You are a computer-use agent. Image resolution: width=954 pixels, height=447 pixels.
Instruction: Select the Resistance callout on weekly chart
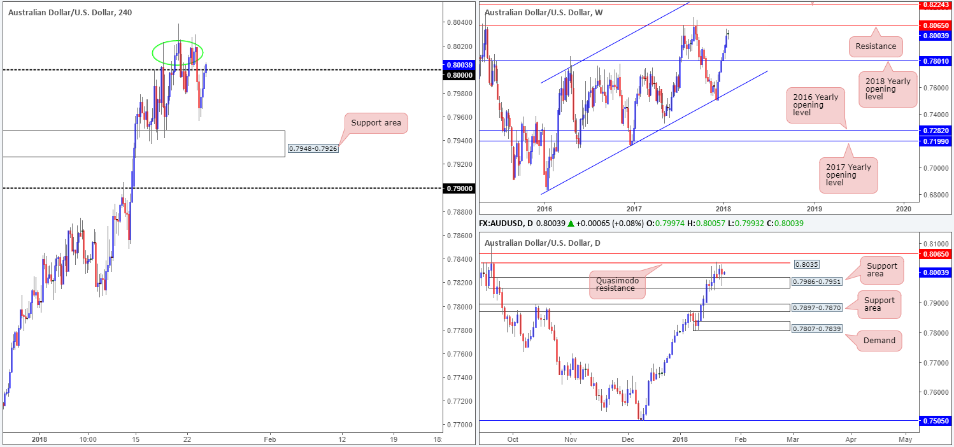click(876, 46)
